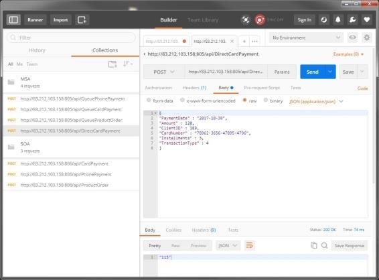
Task: Copy response to clipboard icon
Action: point(313,245)
